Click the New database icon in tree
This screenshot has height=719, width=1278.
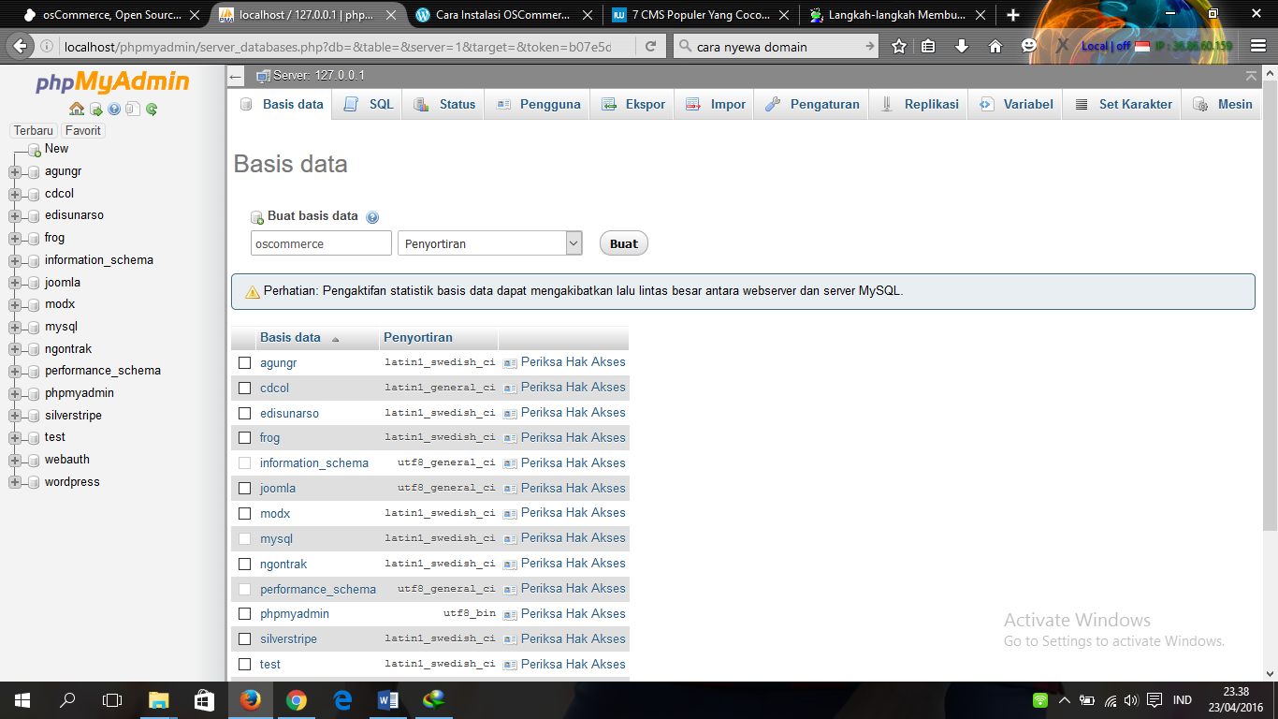click(x=35, y=150)
